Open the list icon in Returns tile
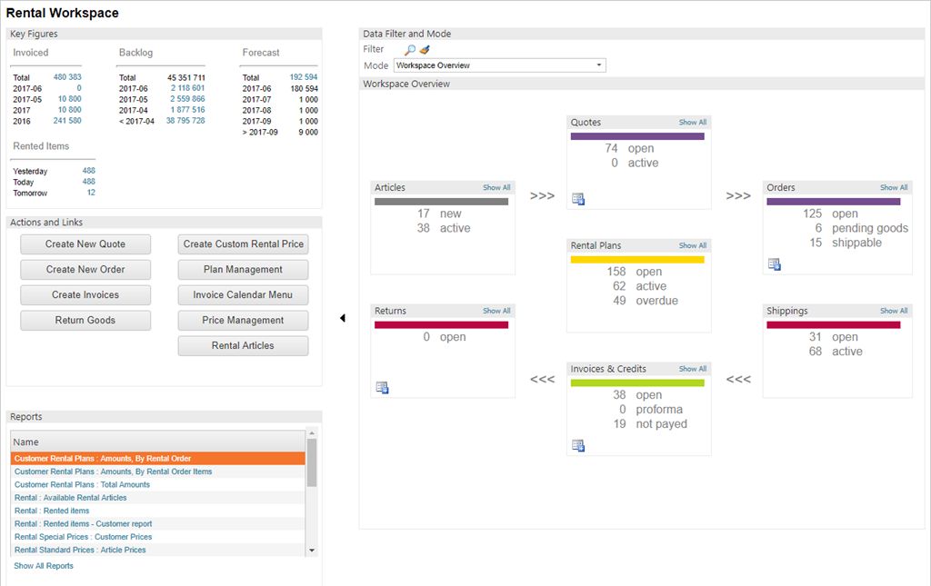 coord(383,388)
